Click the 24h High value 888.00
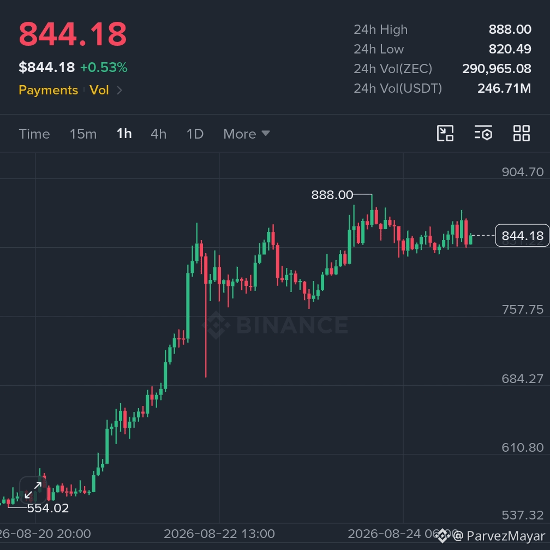The width and height of the screenshot is (550, 550). click(510, 29)
